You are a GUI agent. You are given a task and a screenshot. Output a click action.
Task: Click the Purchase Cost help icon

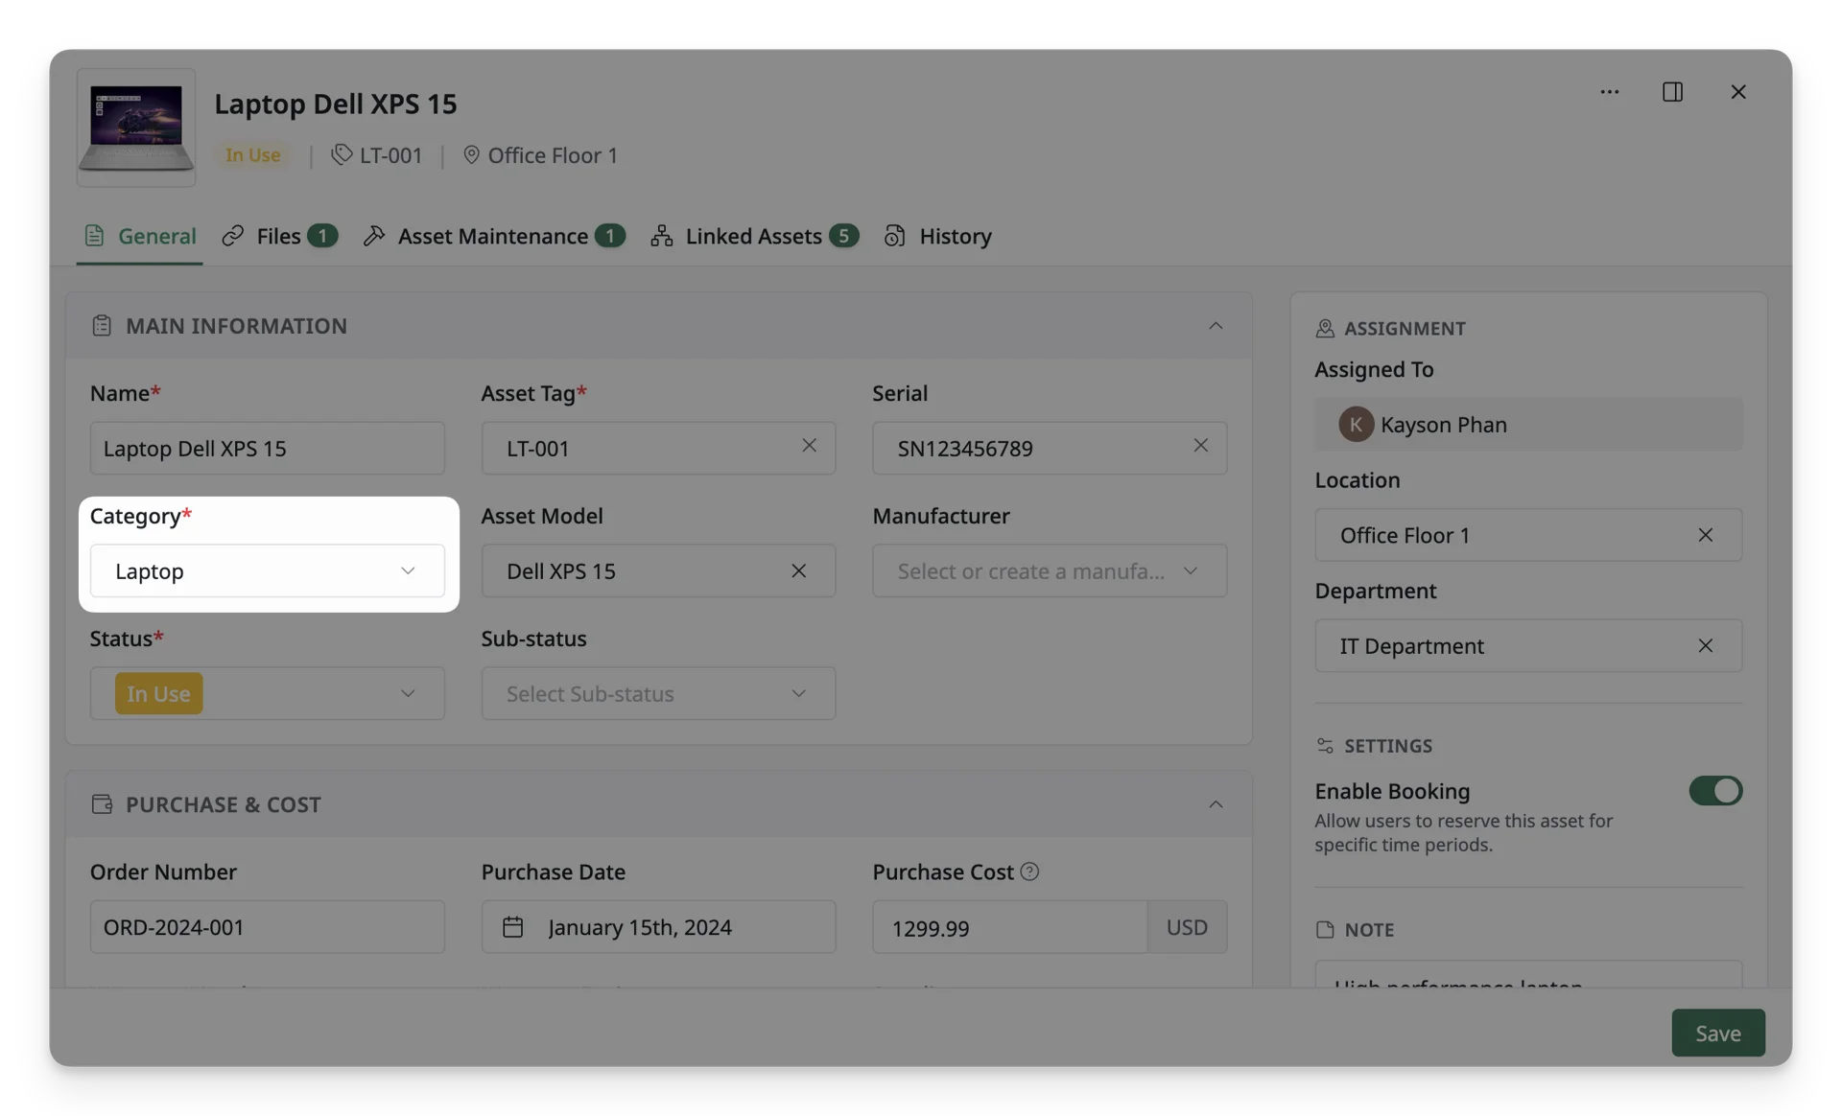pos(1029,872)
